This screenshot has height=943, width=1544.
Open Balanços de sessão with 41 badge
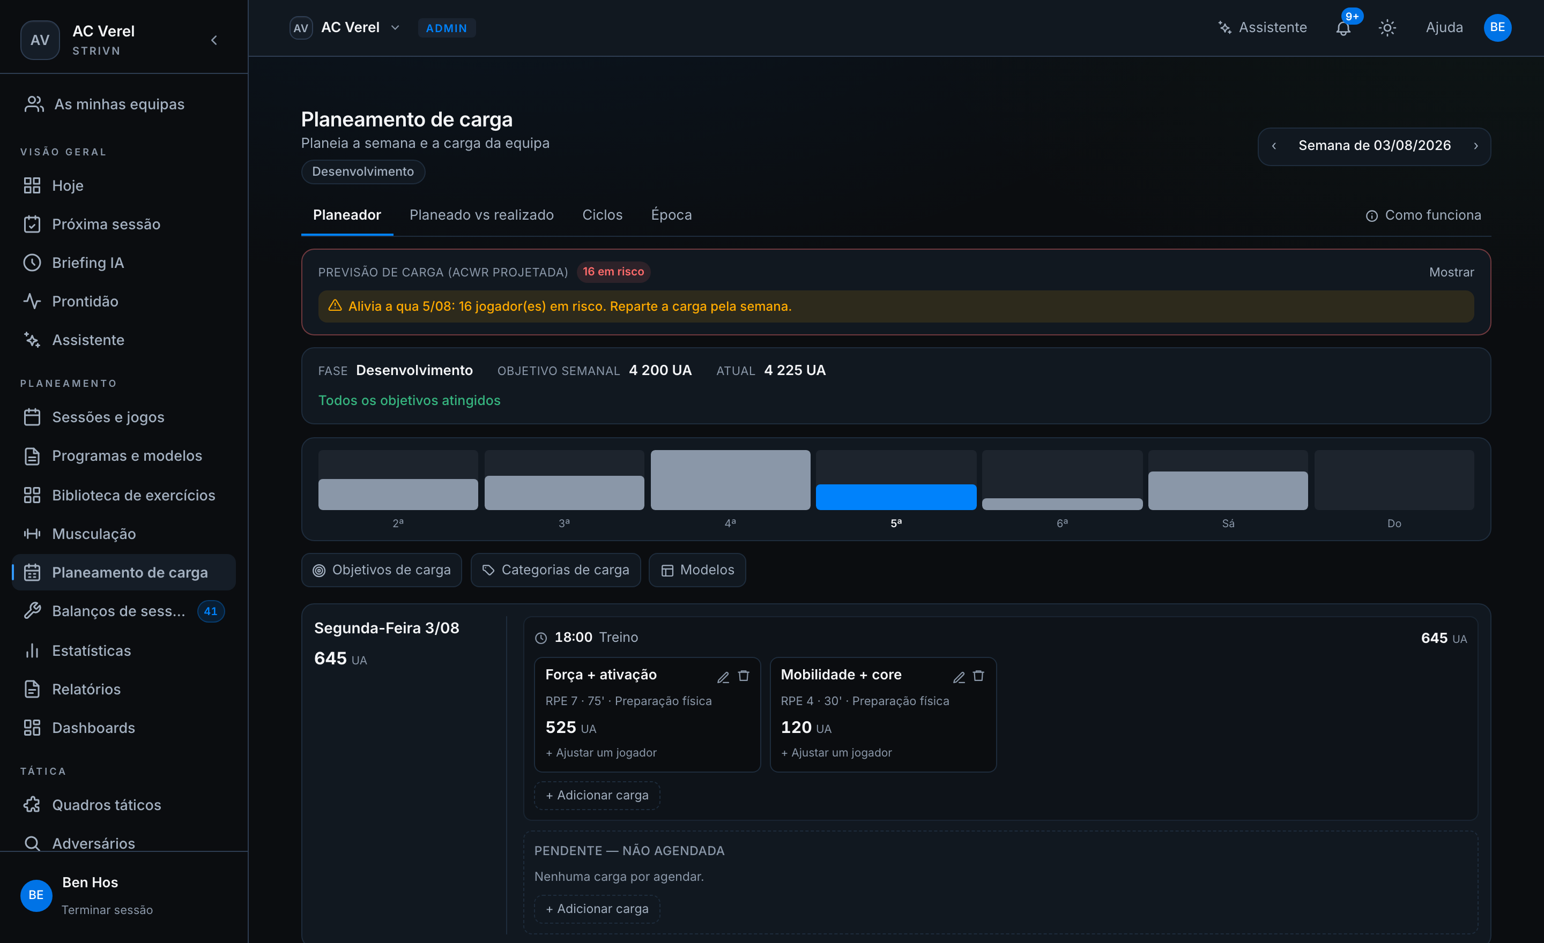[x=123, y=612]
